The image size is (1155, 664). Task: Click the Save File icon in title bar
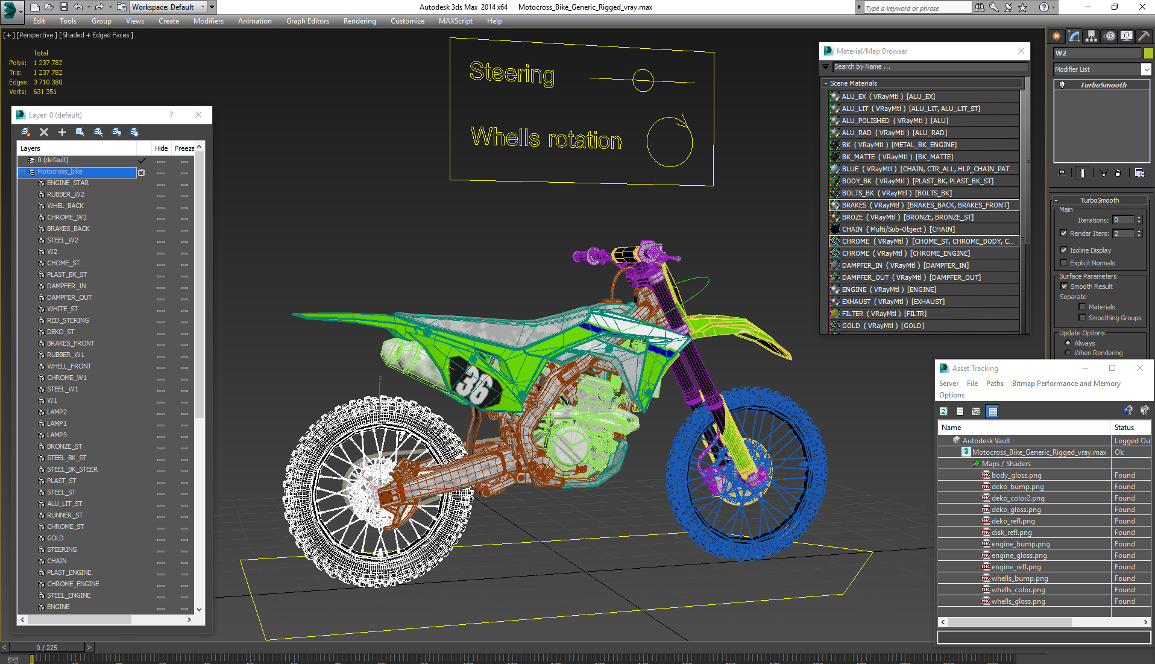click(63, 7)
